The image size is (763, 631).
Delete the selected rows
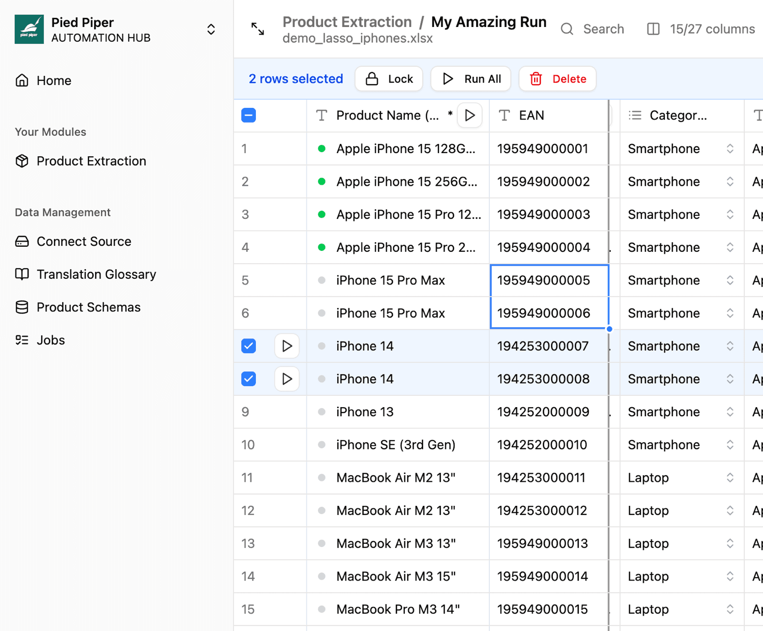[x=557, y=78]
